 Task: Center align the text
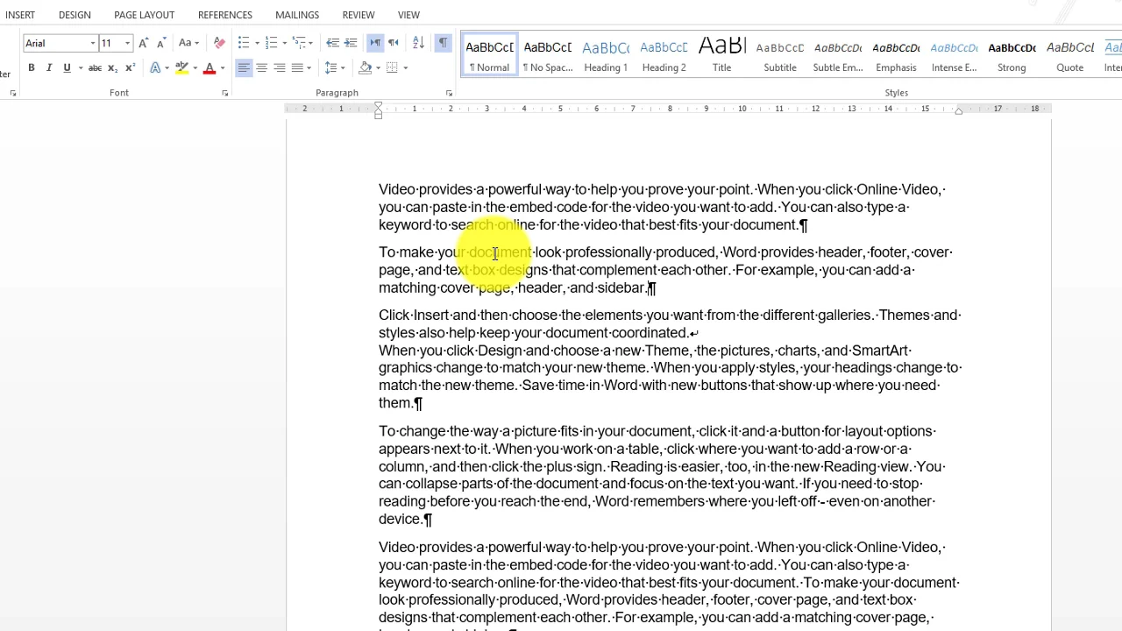tap(261, 68)
